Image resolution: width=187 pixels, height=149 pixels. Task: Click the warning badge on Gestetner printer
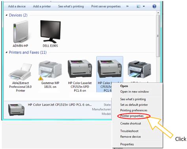[x=41, y=78]
